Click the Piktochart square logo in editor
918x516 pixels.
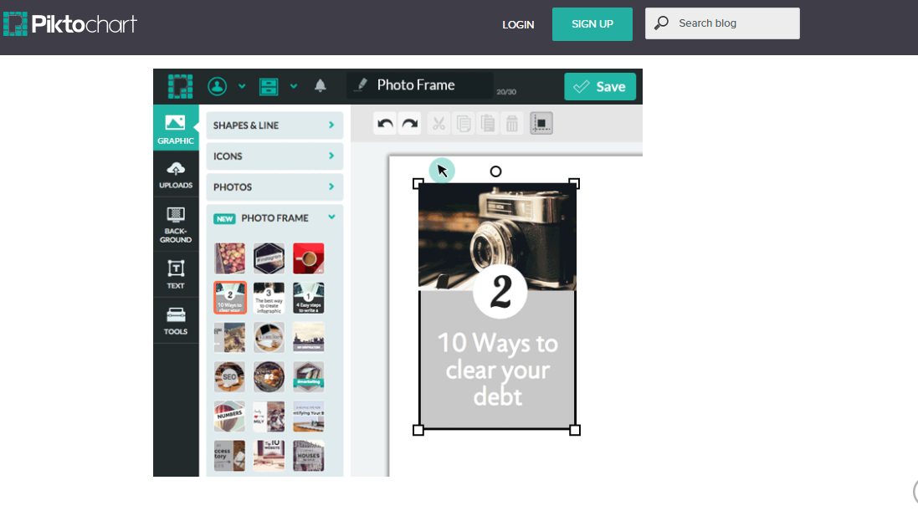tap(180, 87)
